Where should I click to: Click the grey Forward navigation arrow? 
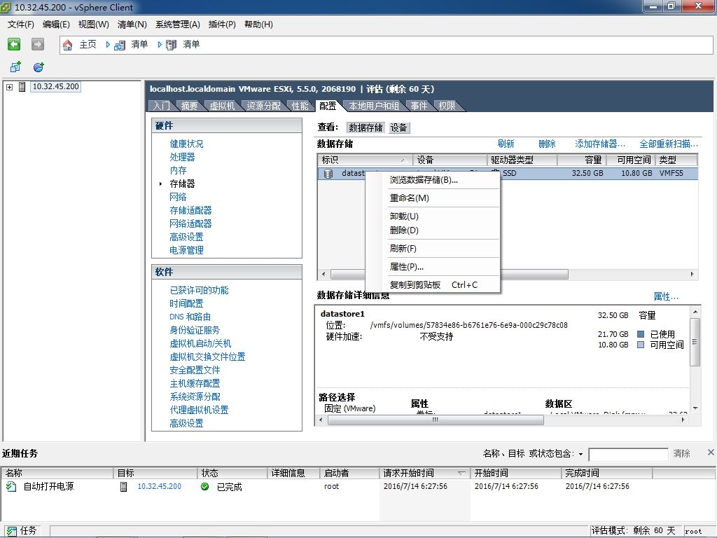[x=38, y=44]
